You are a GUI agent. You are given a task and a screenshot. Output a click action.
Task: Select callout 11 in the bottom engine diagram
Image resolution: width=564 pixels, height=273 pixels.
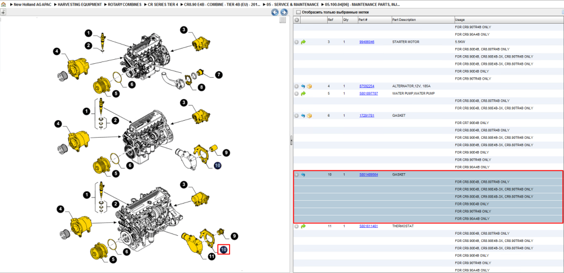[x=211, y=257]
